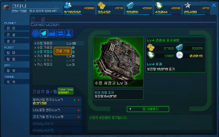Select the target-circle category icon

[36, 33]
